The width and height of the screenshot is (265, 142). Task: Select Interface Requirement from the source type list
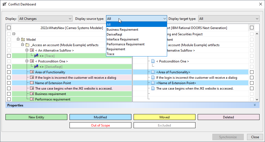[122, 39]
